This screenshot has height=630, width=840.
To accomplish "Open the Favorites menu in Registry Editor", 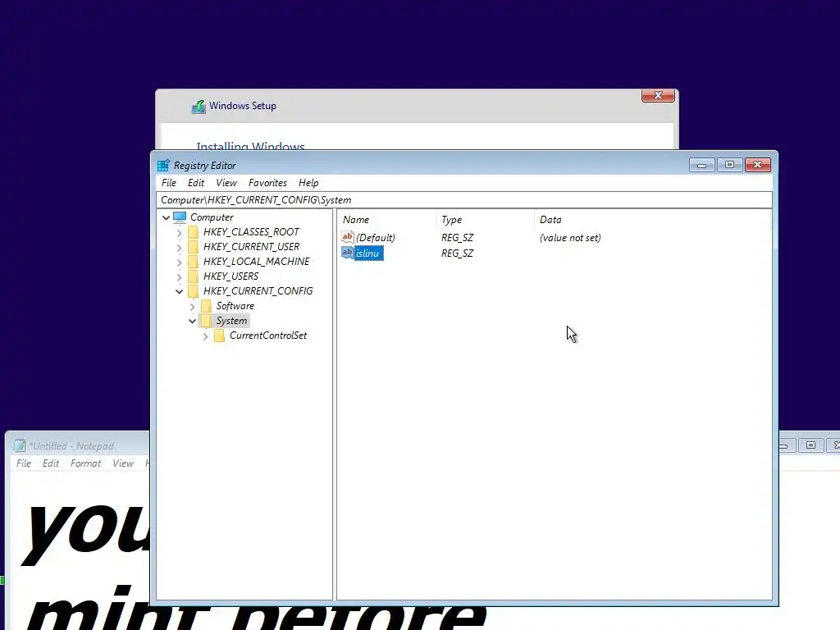I will tap(267, 183).
